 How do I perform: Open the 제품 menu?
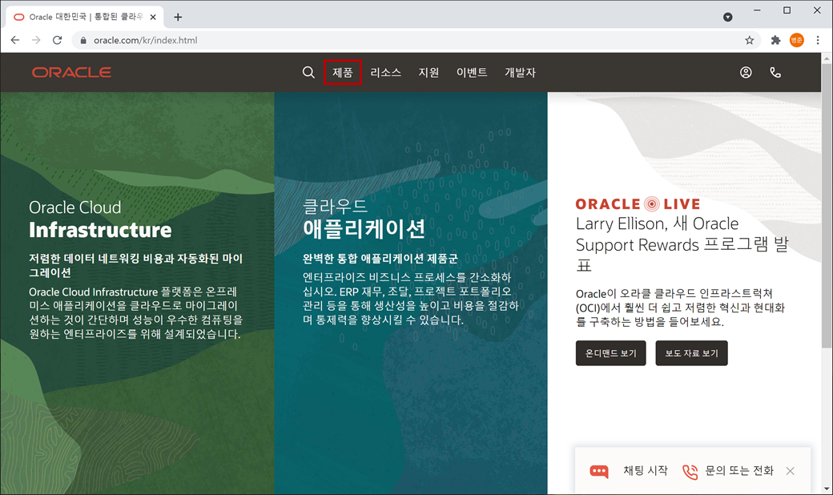pos(343,72)
